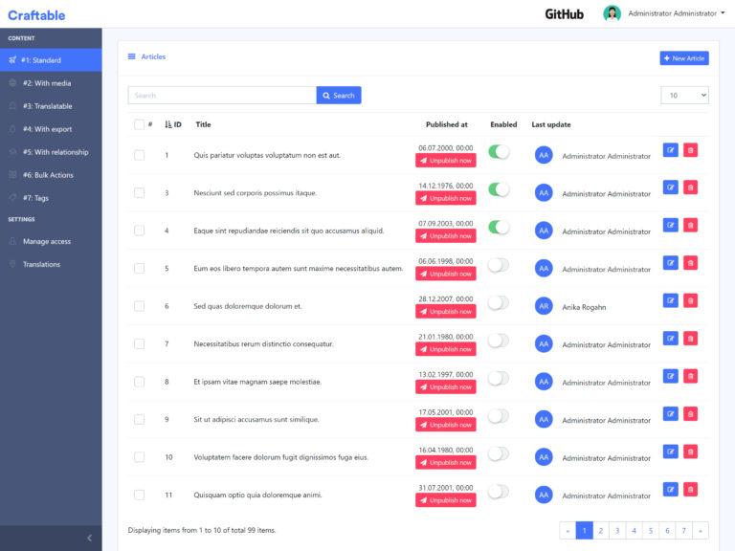The height and width of the screenshot is (551, 735).
Task: Delete the article with ID 7
Action: tap(690, 339)
